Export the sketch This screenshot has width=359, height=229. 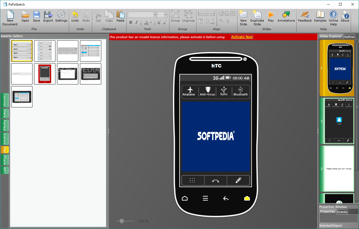tap(48, 17)
